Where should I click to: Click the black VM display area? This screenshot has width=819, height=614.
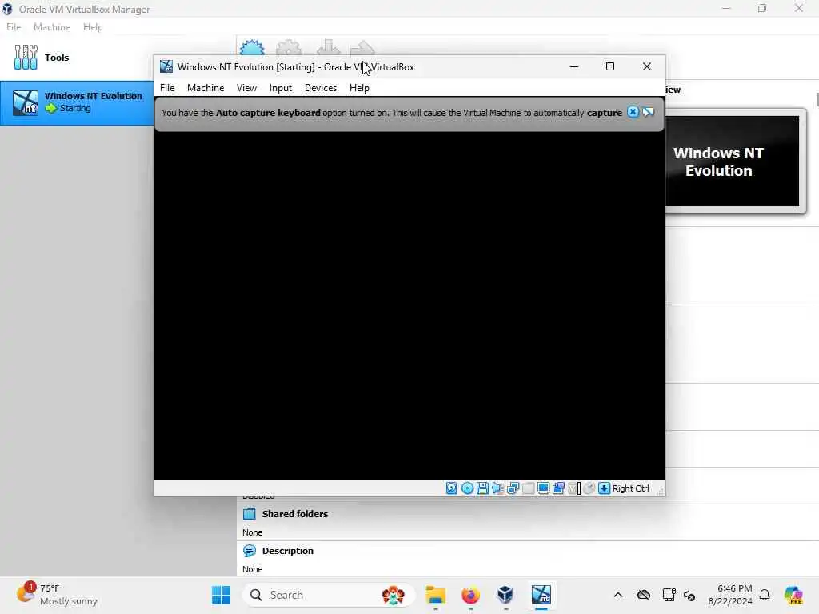[409, 305]
